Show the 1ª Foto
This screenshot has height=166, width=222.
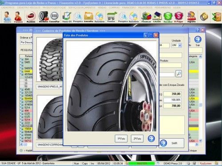pos(121,139)
